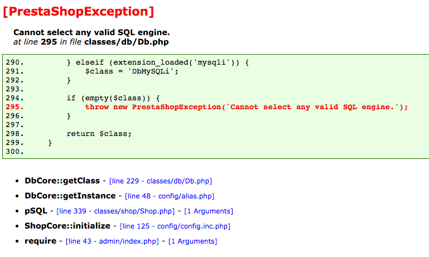Click code line 291 $class = 'DbMySQLi'
The width and height of the screenshot is (429, 257).
(132, 71)
